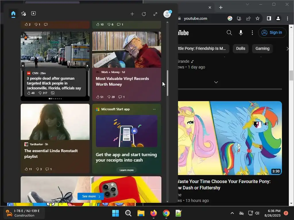The width and height of the screenshot is (294, 220).
Task: Open comments on Linda Ronstadt article
Action: click(x=49, y=169)
